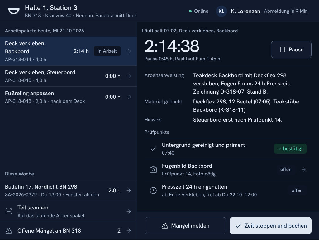This screenshot has height=240, width=319.
Task: Click the 2,0 h value of Bulletin 17
Action: pos(114,190)
